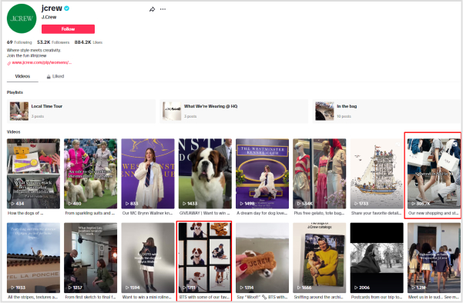Image resolution: width=463 pixels, height=303 pixels.
Task: Click the caption 'Postcards from our trip to...'
Action: click(x=377, y=297)
